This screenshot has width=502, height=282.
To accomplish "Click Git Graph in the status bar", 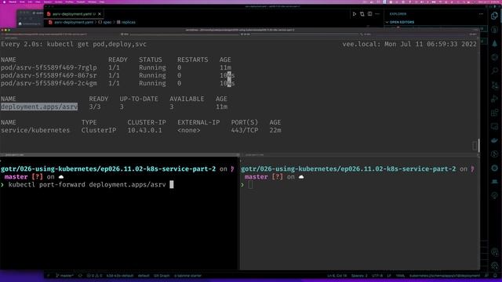I will pos(162,275).
